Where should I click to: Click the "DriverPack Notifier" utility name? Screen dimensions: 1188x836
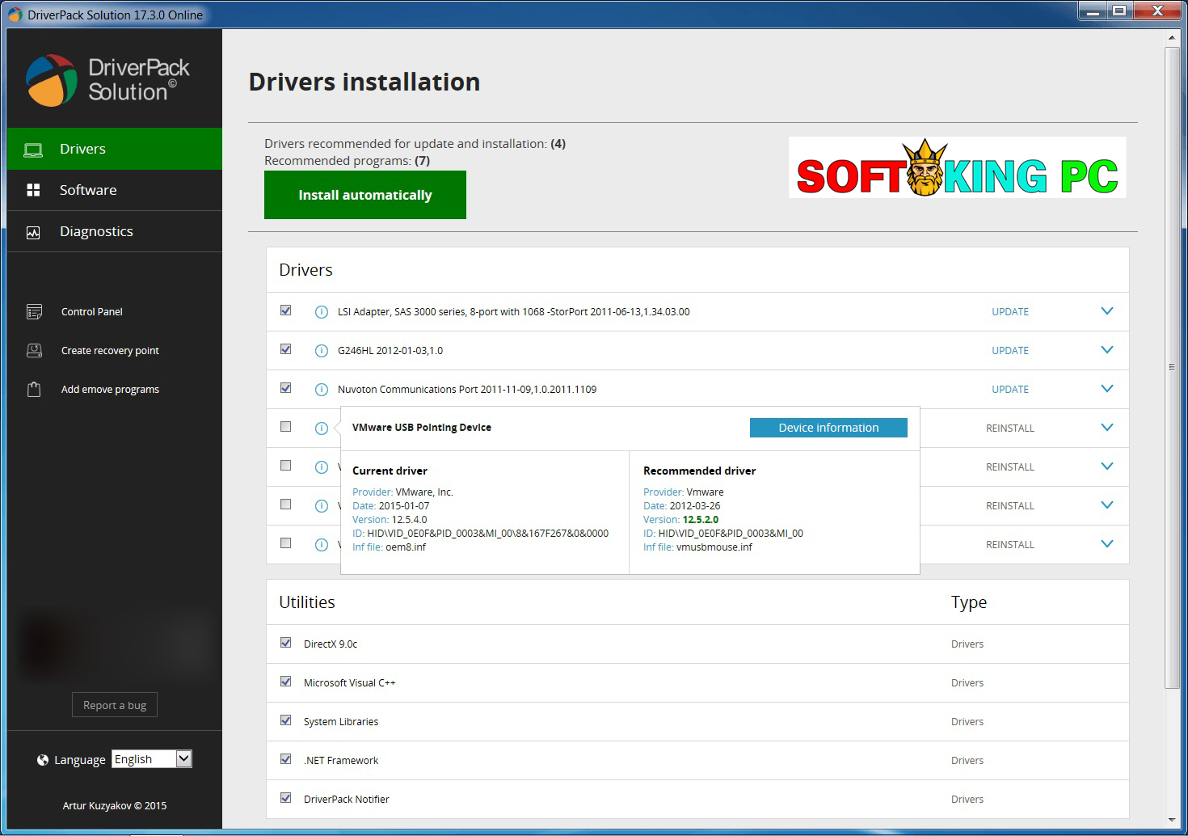coord(347,800)
